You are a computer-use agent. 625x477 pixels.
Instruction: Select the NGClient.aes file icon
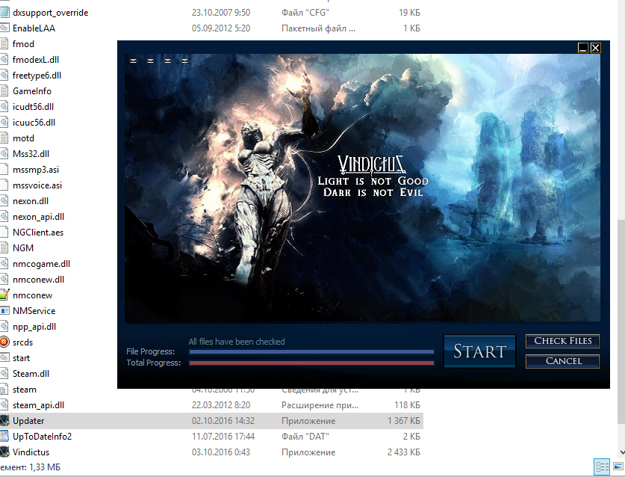[x=4, y=233]
